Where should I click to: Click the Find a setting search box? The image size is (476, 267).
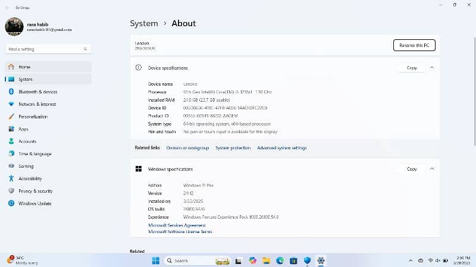point(48,49)
